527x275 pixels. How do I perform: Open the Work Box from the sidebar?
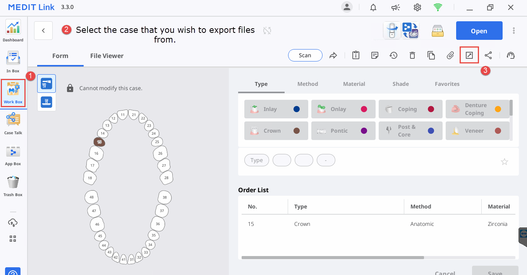(x=13, y=93)
